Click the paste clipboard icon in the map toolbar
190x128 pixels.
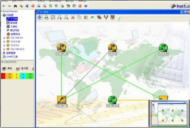coord(86,17)
